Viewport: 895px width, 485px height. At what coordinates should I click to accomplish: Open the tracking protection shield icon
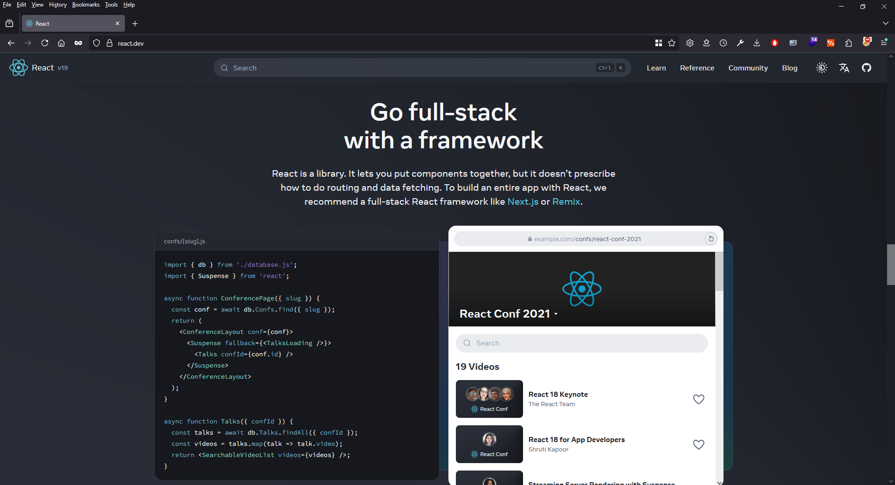point(96,43)
